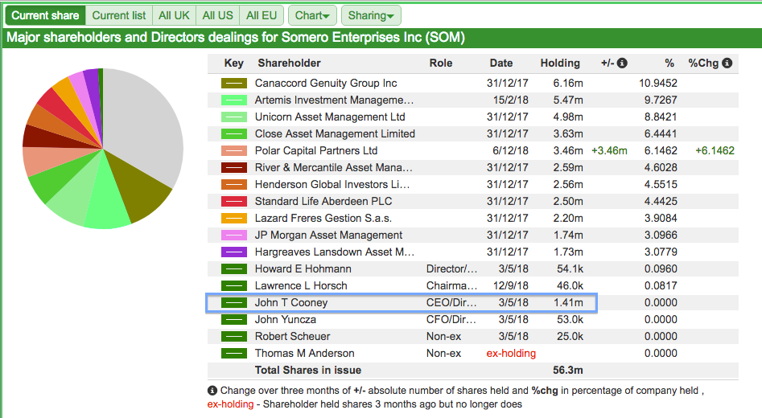Click the +3.46m change value
Screen dimensions: 762x418
tap(609, 151)
